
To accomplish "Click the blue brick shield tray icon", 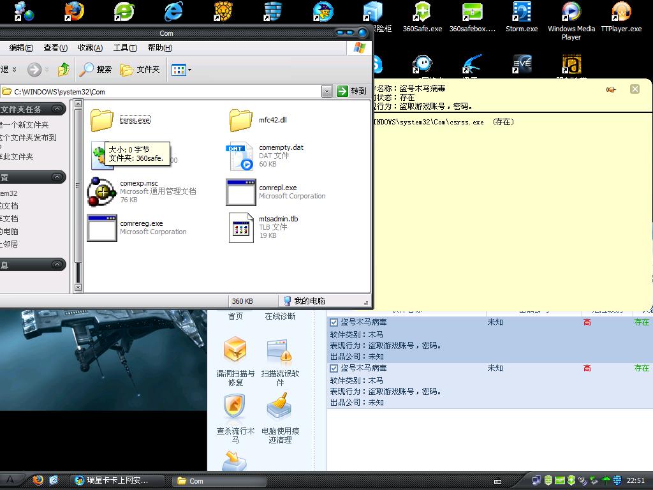I will pos(617,481).
